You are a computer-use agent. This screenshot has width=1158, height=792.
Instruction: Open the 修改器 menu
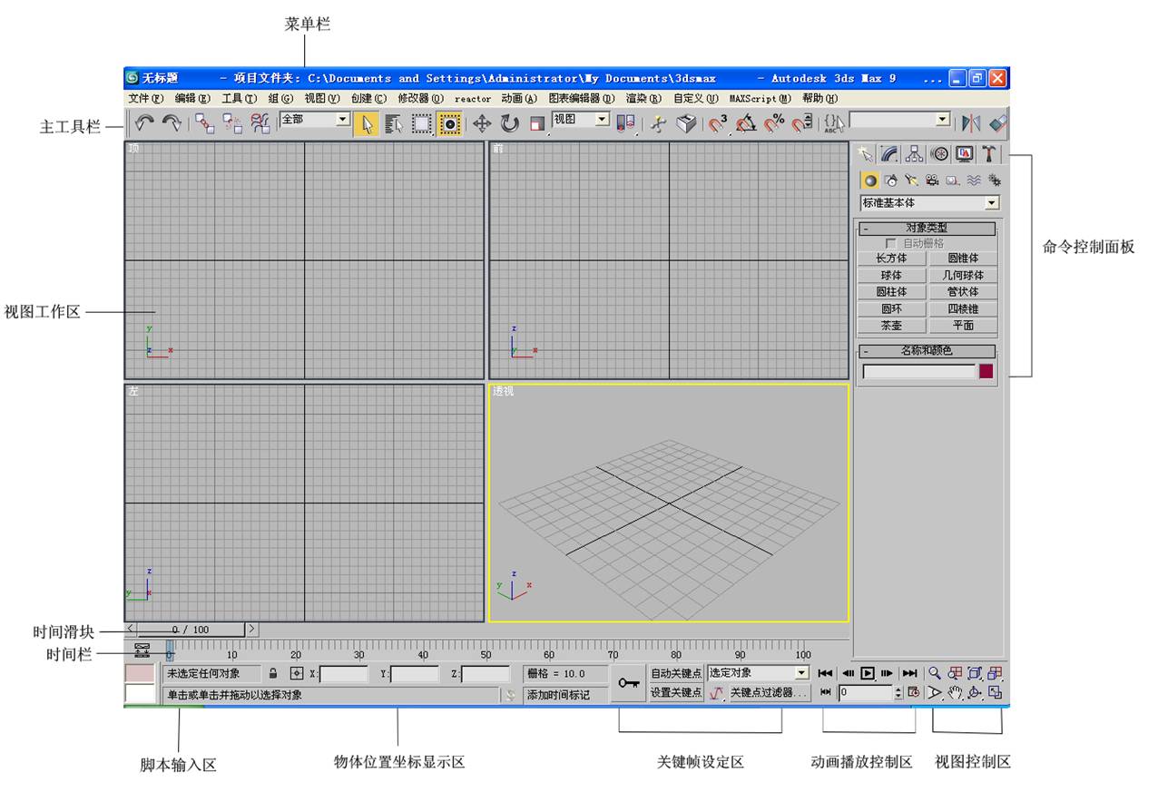(421, 99)
